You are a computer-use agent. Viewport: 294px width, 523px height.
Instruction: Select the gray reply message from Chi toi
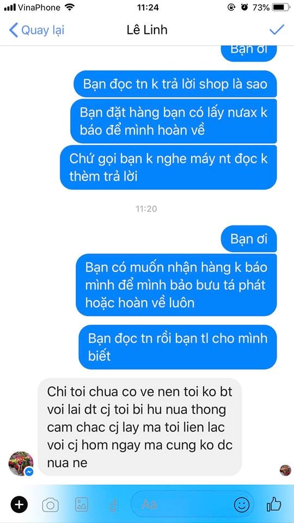[139, 427]
